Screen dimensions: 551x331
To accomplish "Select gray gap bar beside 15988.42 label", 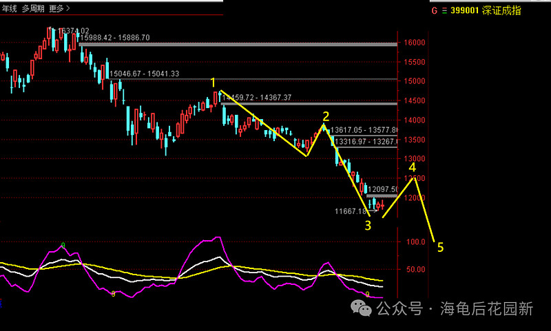I will 238,44.
